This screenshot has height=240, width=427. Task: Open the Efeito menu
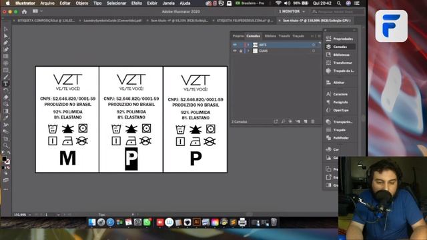(x=136, y=3)
